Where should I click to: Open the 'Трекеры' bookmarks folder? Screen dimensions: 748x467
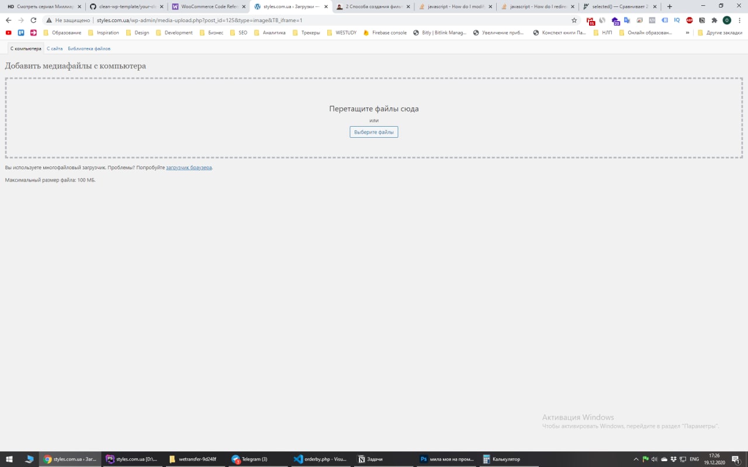(x=306, y=33)
